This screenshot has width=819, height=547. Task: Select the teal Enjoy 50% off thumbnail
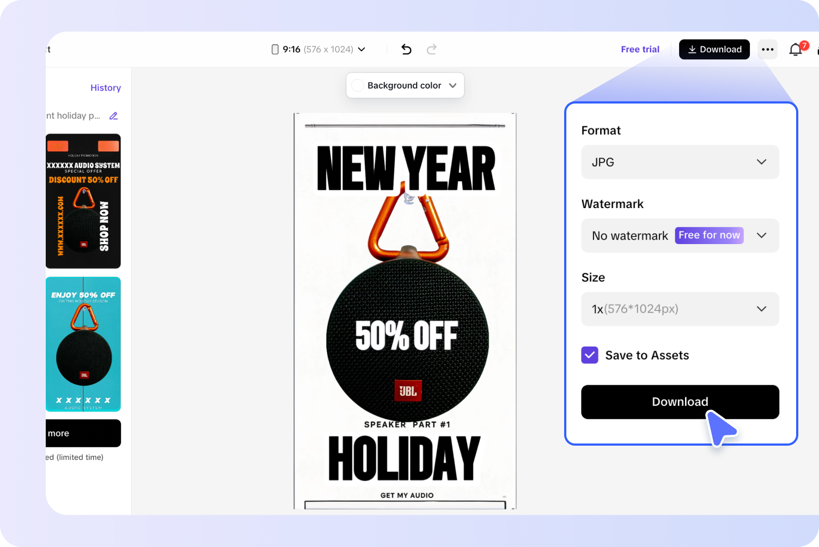(x=83, y=344)
